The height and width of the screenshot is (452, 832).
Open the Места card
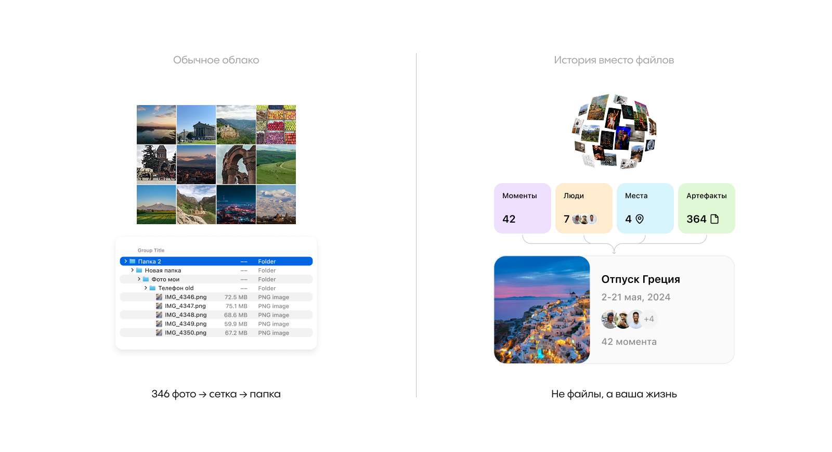[645, 208]
